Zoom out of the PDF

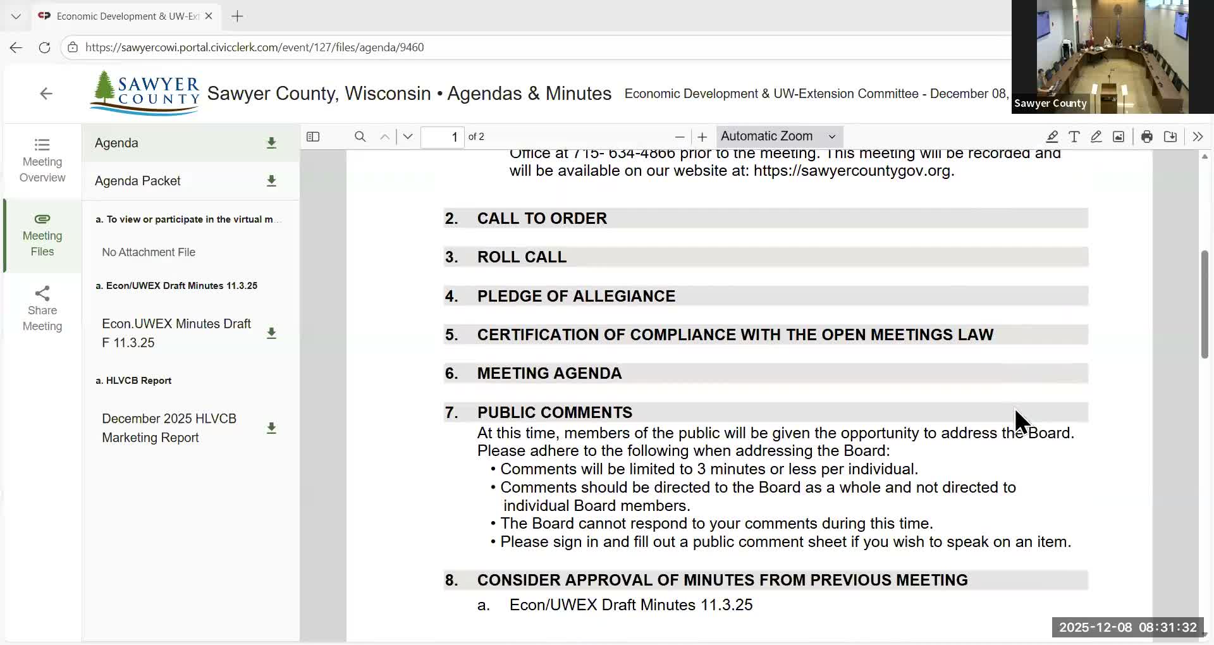(680, 137)
